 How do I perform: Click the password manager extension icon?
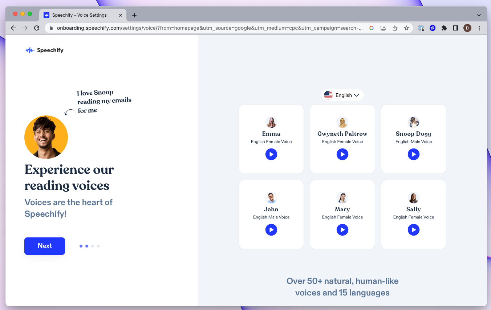(x=421, y=28)
